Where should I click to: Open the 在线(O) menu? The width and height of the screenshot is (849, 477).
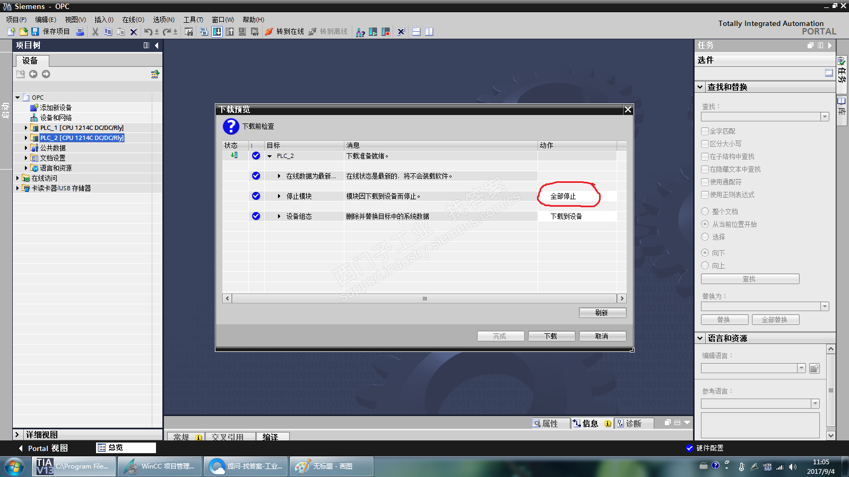[x=133, y=20]
